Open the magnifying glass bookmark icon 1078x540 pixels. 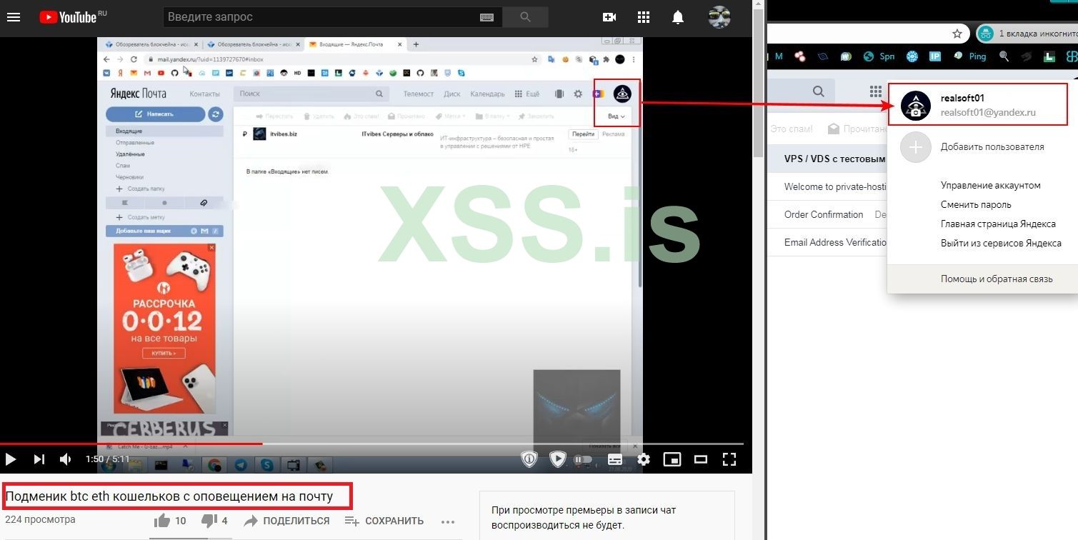(x=1004, y=56)
